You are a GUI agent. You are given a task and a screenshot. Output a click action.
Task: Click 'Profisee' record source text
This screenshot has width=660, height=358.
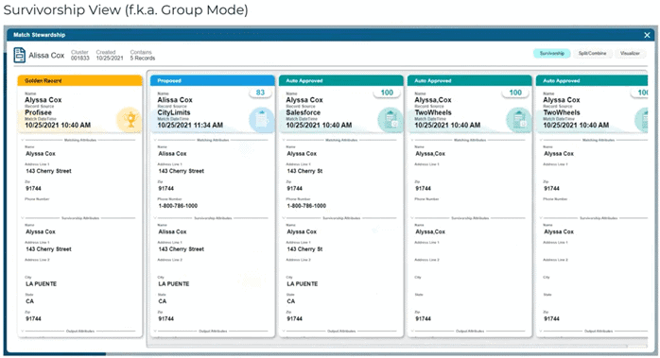pos(39,112)
